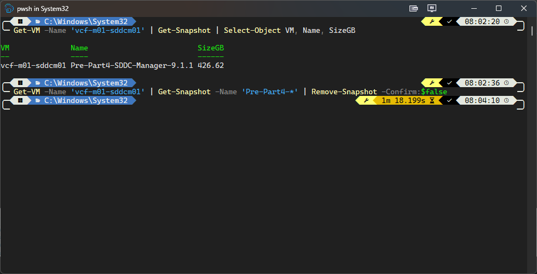Image resolution: width=537 pixels, height=274 pixels.
Task: Click the '-Confirm:' parameter
Action: [401, 92]
